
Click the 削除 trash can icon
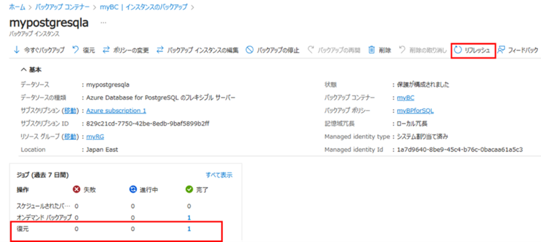371,50
